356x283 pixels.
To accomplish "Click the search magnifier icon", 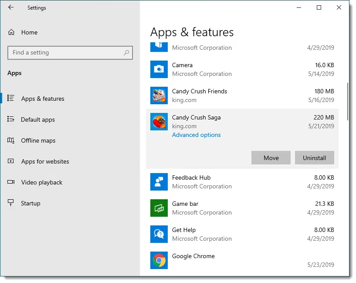I will (x=126, y=53).
